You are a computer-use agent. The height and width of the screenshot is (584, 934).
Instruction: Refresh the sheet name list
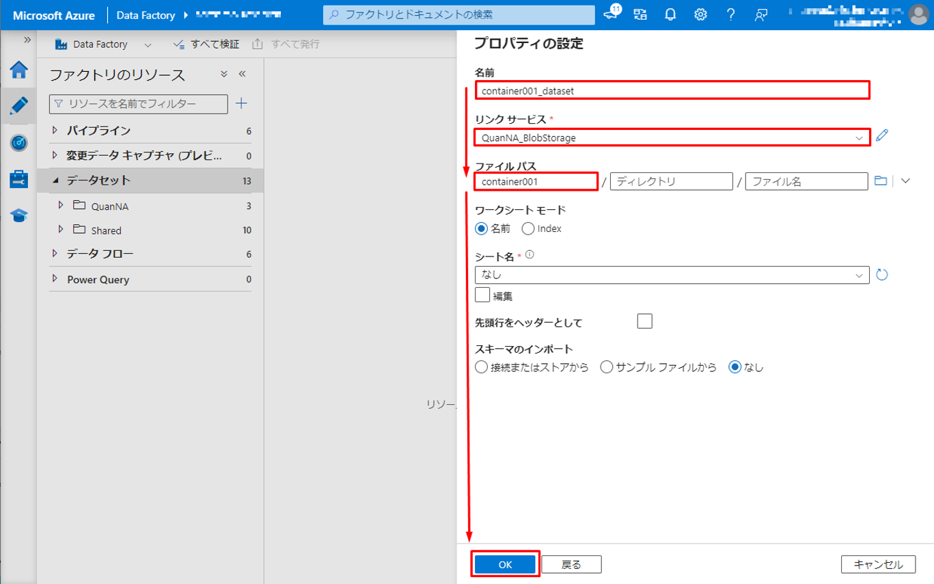[x=882, y=275]
